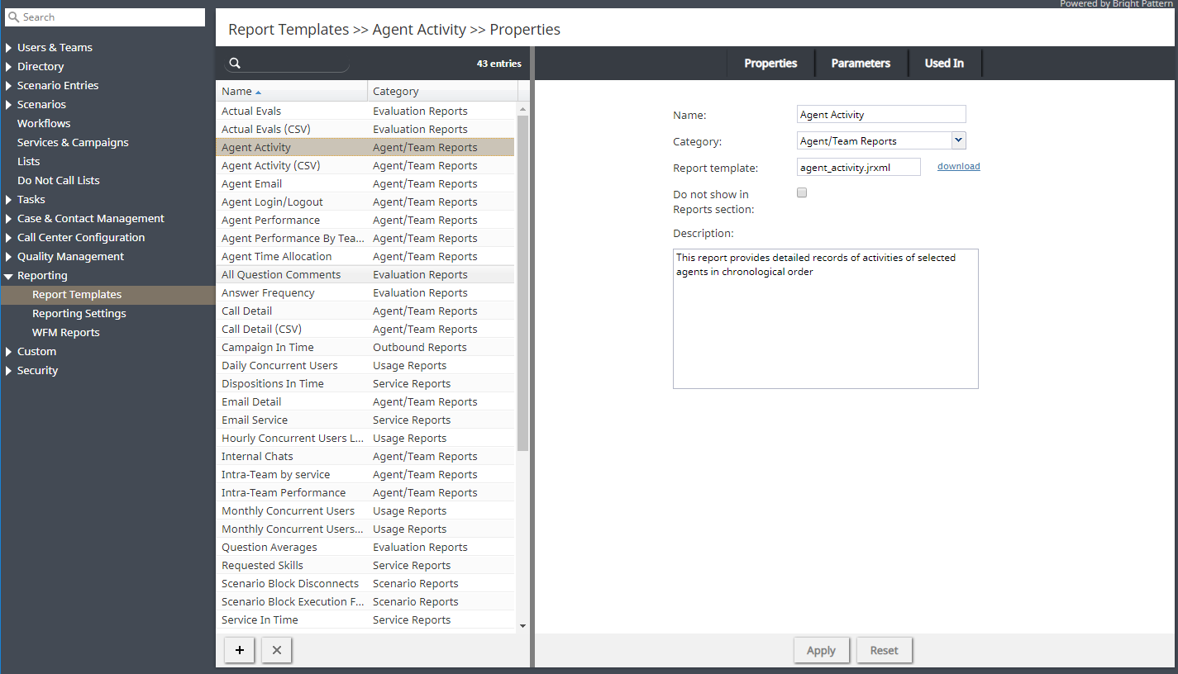Click the add template plus button

coord(240,650)
